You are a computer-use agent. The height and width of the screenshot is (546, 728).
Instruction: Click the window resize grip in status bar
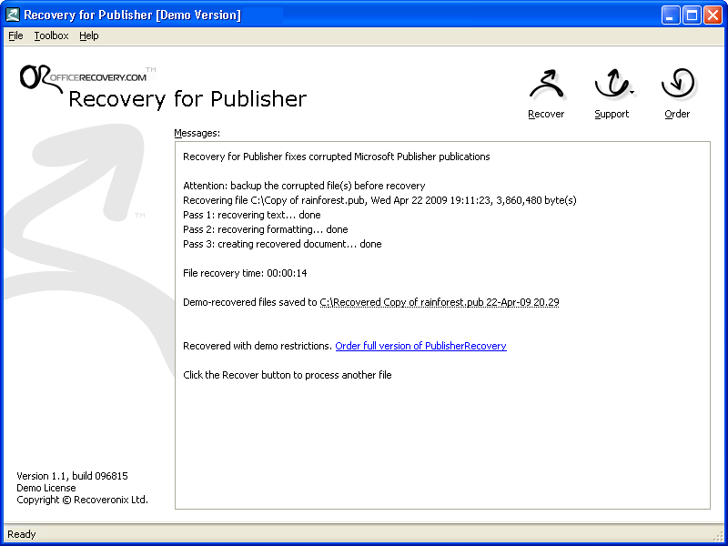pyautogui.click(x=720, y=535)
